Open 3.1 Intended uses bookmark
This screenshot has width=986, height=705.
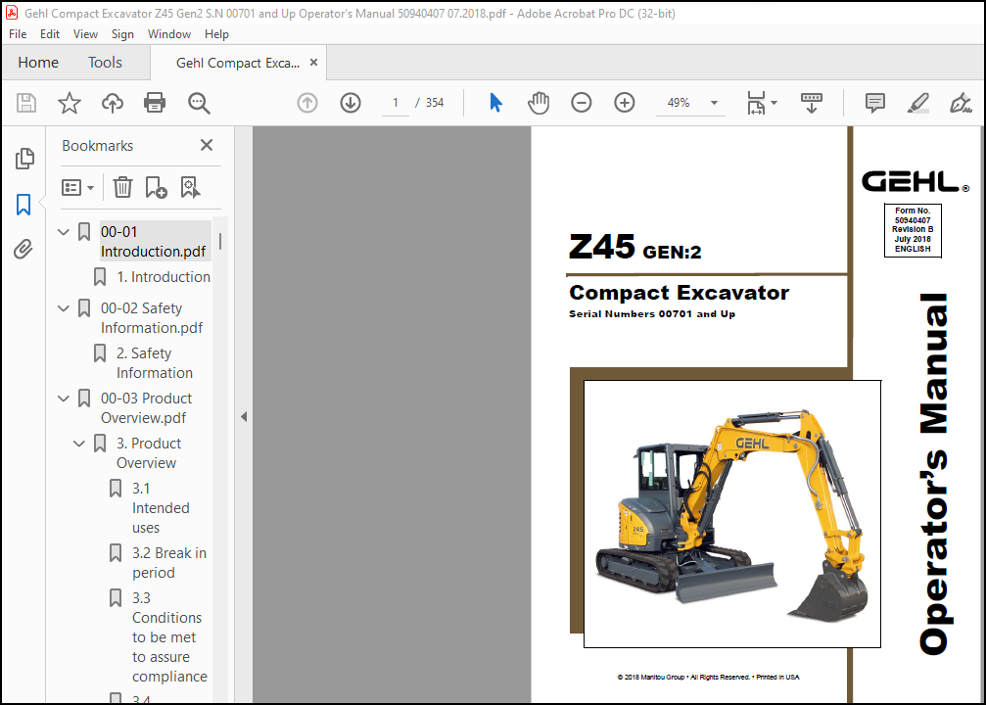point(161,507)
